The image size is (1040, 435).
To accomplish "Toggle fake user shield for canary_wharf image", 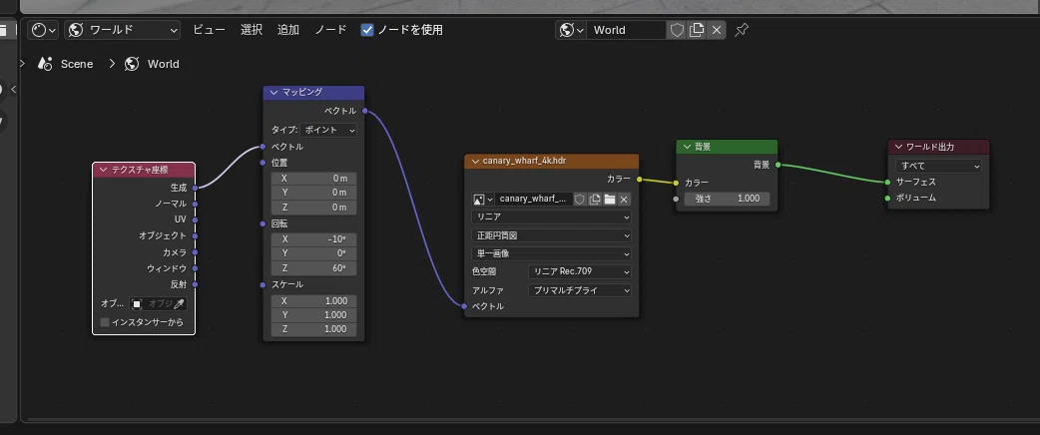I will pos(580,199).
